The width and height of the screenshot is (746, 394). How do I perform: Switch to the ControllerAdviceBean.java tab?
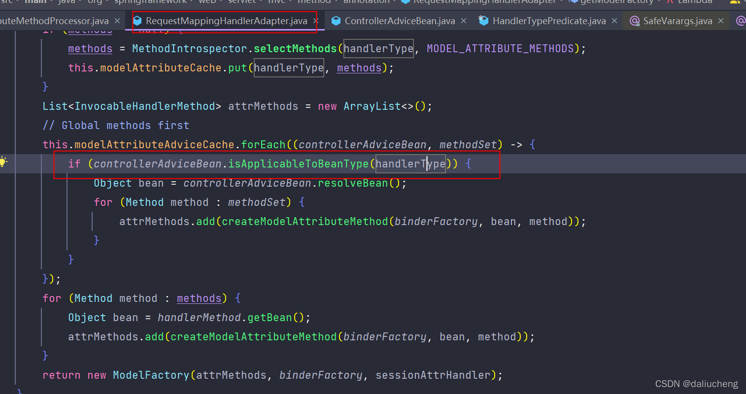[x=400, y=21]
